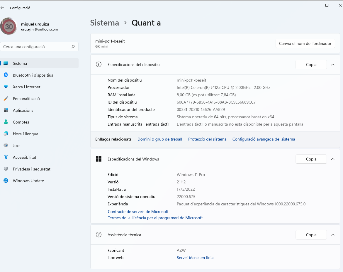Go to Xarxa i Internet settings

[x=39, y=87]
